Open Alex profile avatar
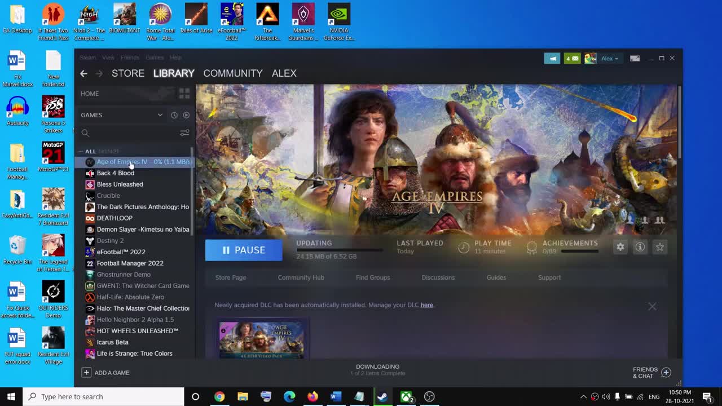 point(590,58)
